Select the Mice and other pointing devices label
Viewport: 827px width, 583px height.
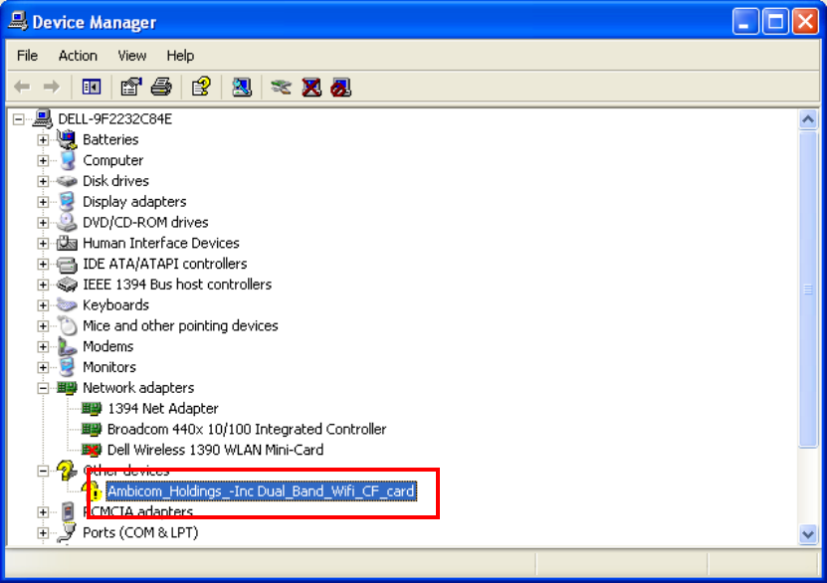180,325
